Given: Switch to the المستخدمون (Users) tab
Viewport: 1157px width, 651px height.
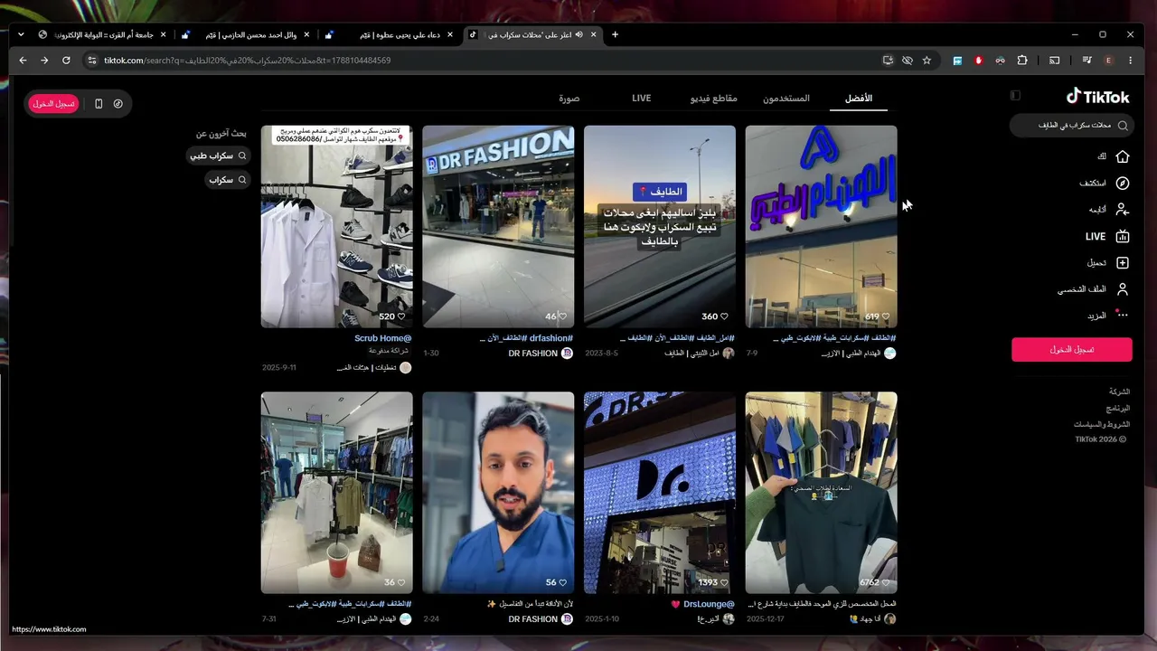Looking at the screenshot, I should [786, 98].
